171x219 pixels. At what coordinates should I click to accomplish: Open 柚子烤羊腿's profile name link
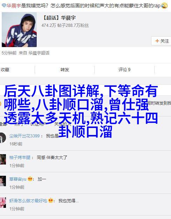point(20,157)
